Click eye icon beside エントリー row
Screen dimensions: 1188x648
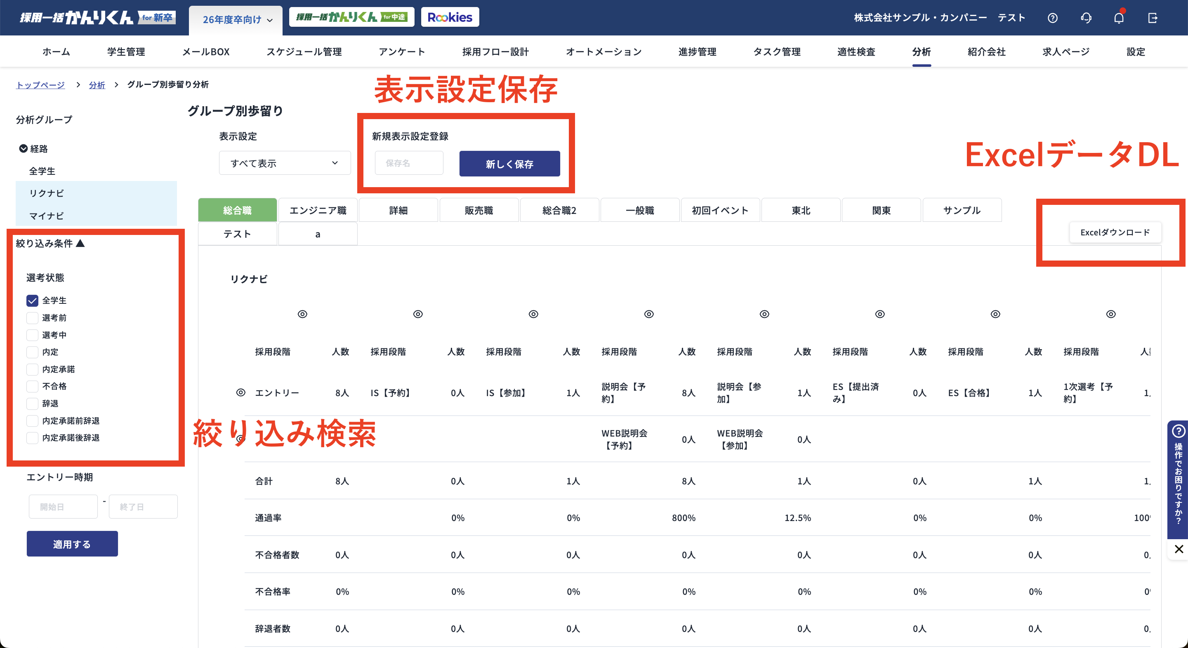coord(241,392)
